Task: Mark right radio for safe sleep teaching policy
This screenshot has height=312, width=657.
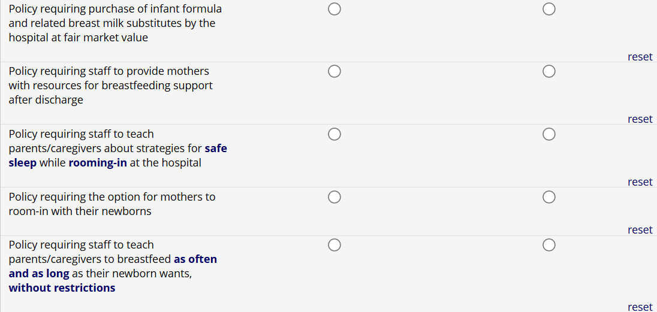Action: [548, 134]
